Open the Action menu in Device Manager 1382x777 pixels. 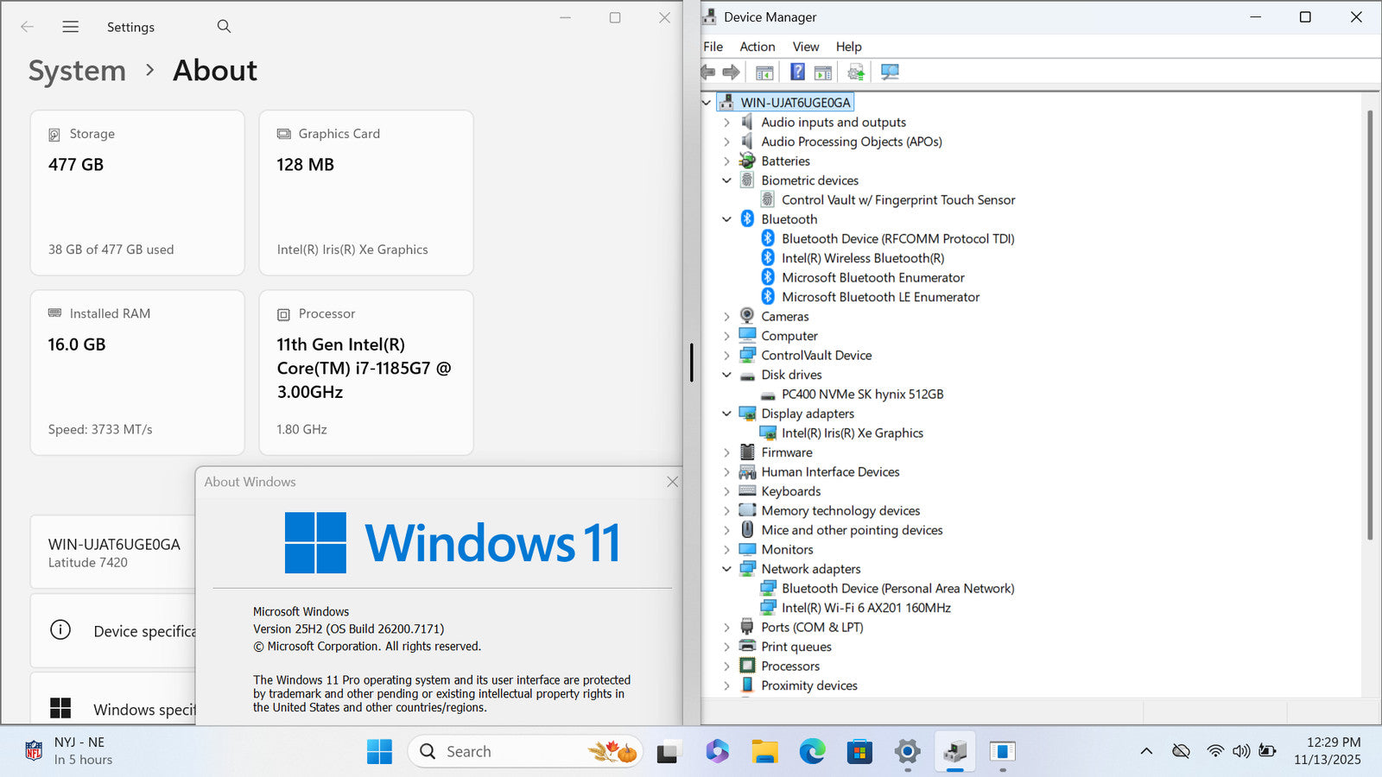pos(757,47)
